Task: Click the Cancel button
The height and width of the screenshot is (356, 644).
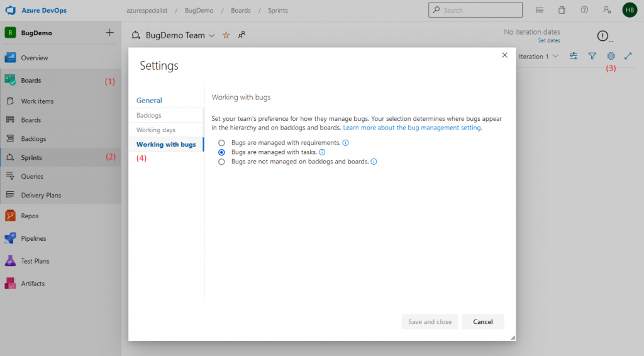Action: pos(483,321)
